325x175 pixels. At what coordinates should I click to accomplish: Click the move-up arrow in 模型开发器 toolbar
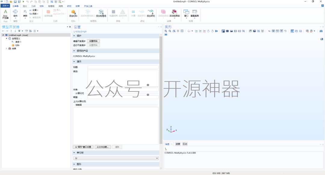click(11, 31)
